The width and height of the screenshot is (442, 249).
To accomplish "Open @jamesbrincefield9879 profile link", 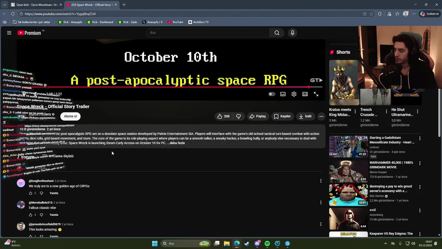I will (45, 224).
